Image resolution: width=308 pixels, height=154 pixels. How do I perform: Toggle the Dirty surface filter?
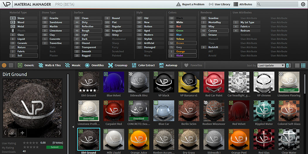tap(88, 22)
